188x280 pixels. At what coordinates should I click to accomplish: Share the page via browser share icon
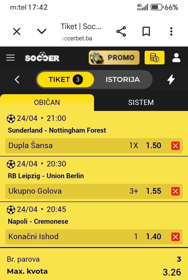pos(121,32)
